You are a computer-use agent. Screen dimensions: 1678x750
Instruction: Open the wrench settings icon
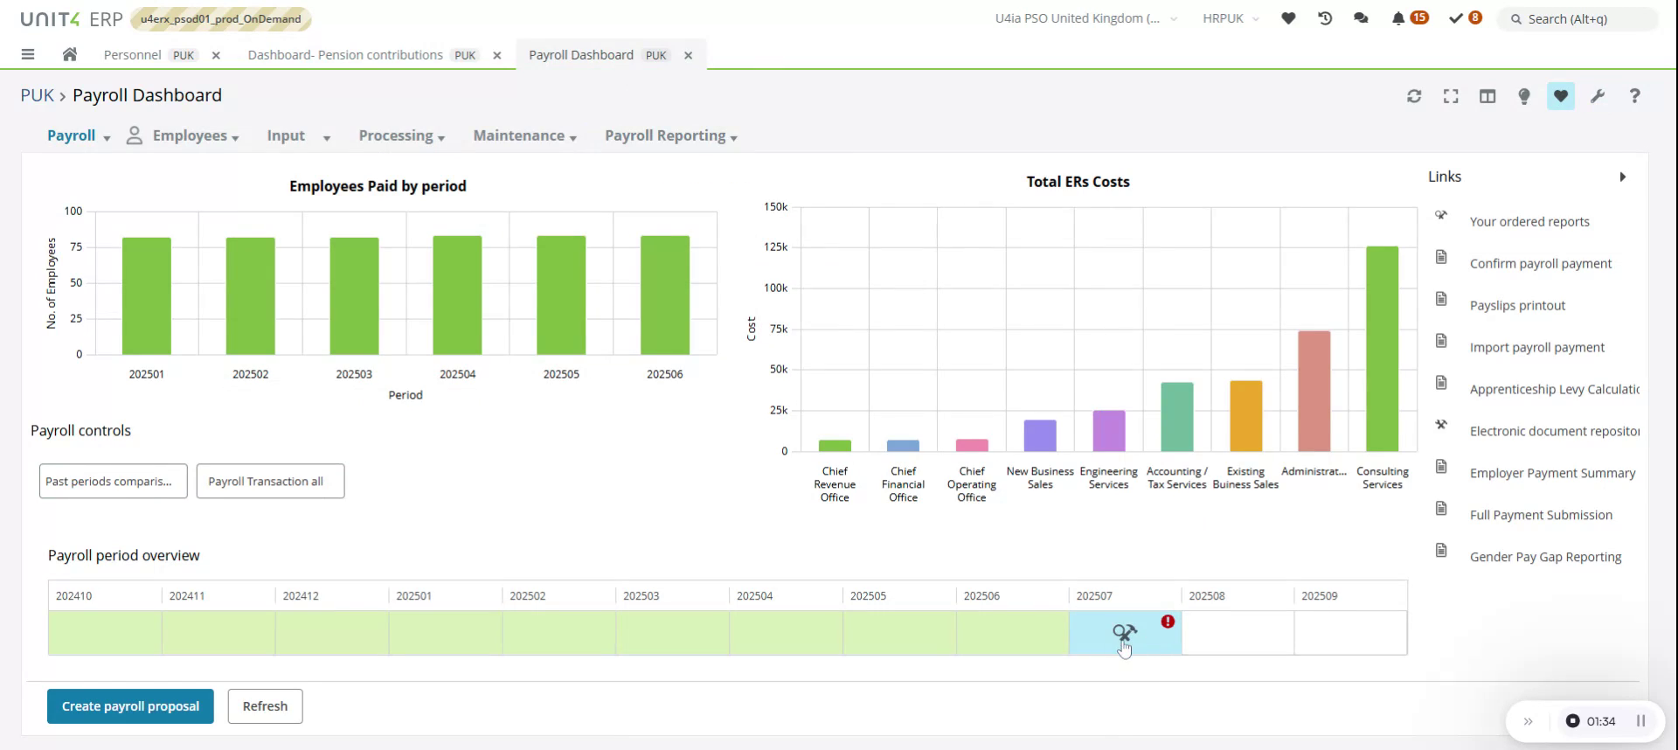1598,96
